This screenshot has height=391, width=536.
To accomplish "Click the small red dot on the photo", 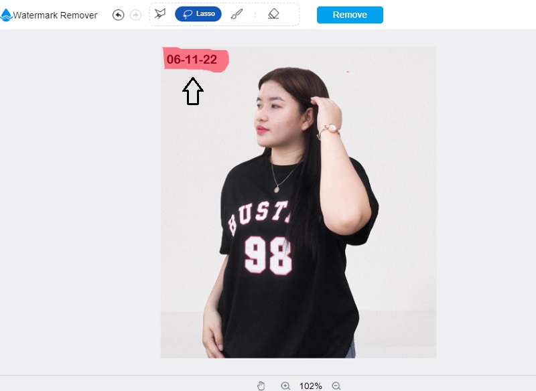I will [347, 71].
